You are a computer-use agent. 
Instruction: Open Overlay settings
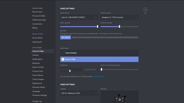[35, 55]
